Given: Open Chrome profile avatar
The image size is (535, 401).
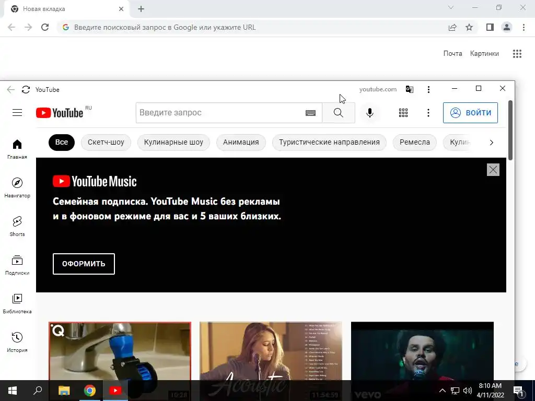Looking at the screenshot, I should (x=507, y=27).
